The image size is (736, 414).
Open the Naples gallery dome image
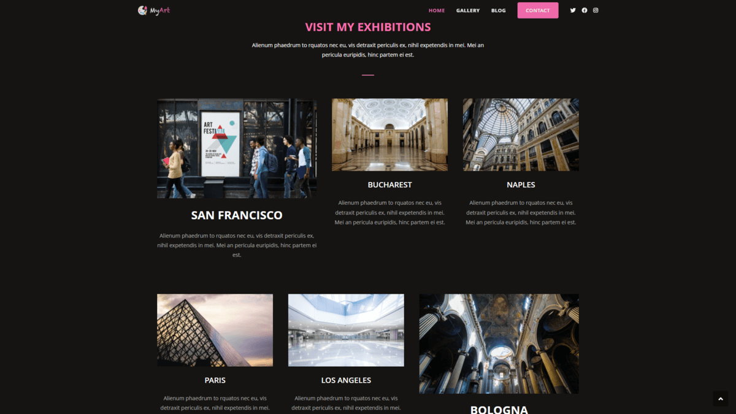(521, 135)
